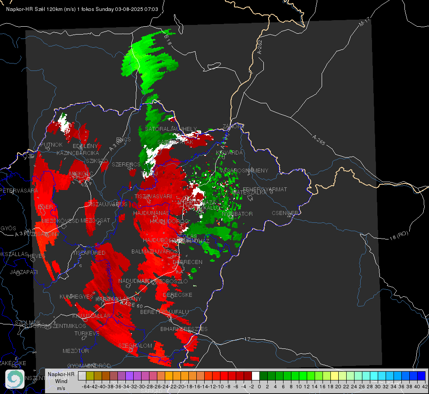The image size is (429, 394).
Task: Click the TISZAVASVARI town label
Action: pos(153,197)
